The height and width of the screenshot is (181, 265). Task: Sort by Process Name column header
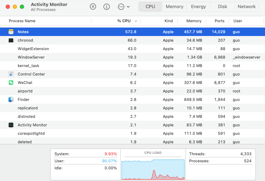point(22,21)
